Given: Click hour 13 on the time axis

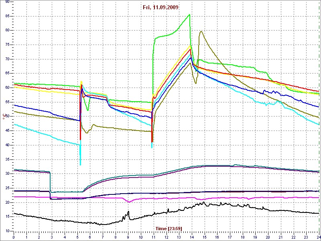Looking at the screenshot, I should (179, 237).
